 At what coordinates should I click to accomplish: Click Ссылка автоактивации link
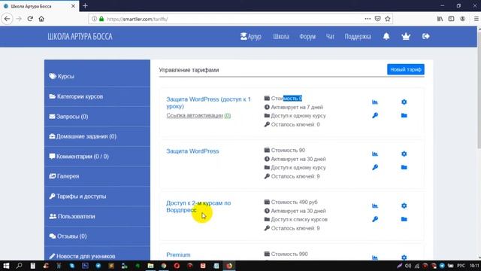tap(195, 115)
